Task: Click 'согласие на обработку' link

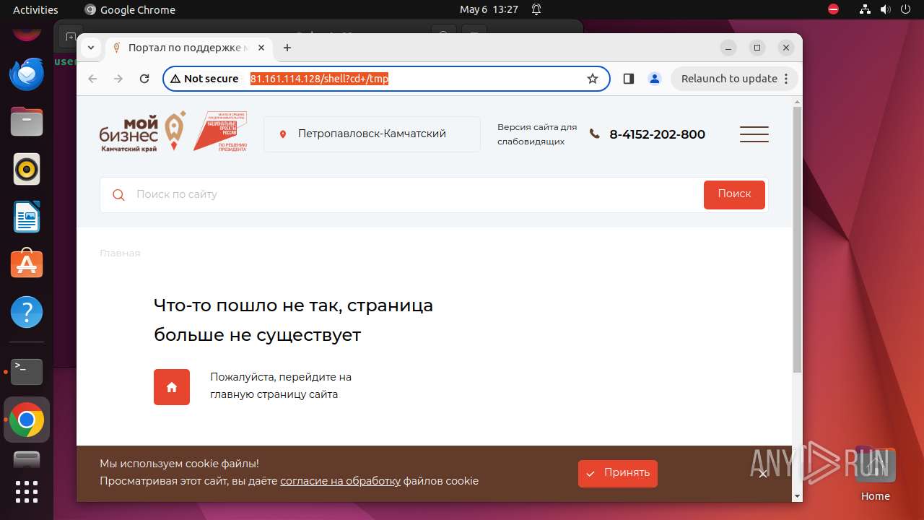Action: 340,481
